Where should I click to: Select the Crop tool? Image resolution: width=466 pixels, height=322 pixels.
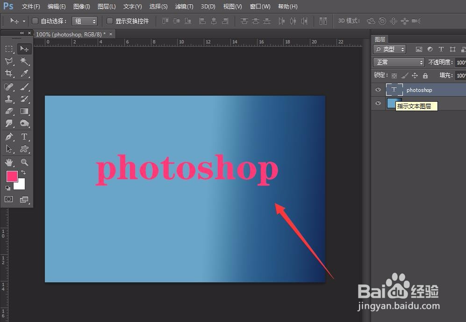9,73
